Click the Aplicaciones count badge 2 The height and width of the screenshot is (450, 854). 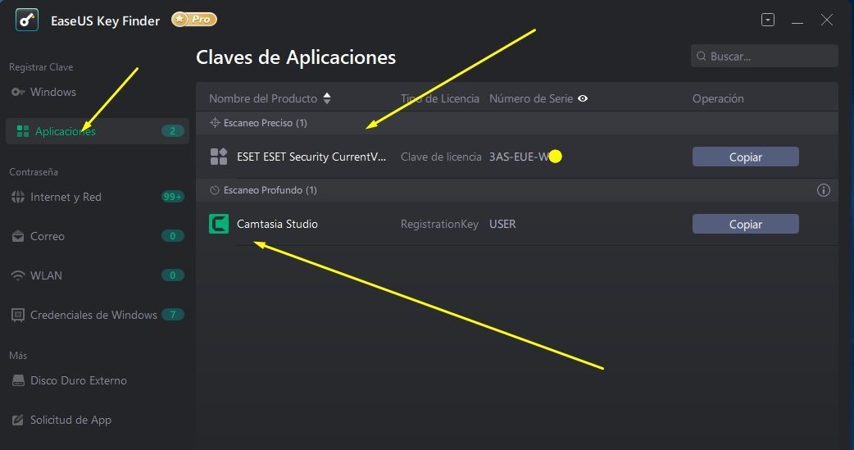tap(173, 131)
